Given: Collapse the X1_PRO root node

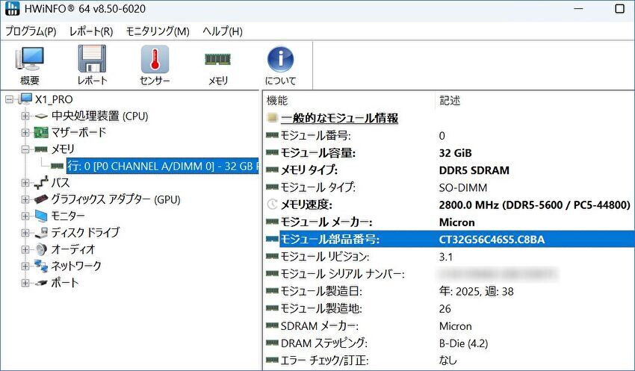Looking at the screenshot, I should [10, 99].
